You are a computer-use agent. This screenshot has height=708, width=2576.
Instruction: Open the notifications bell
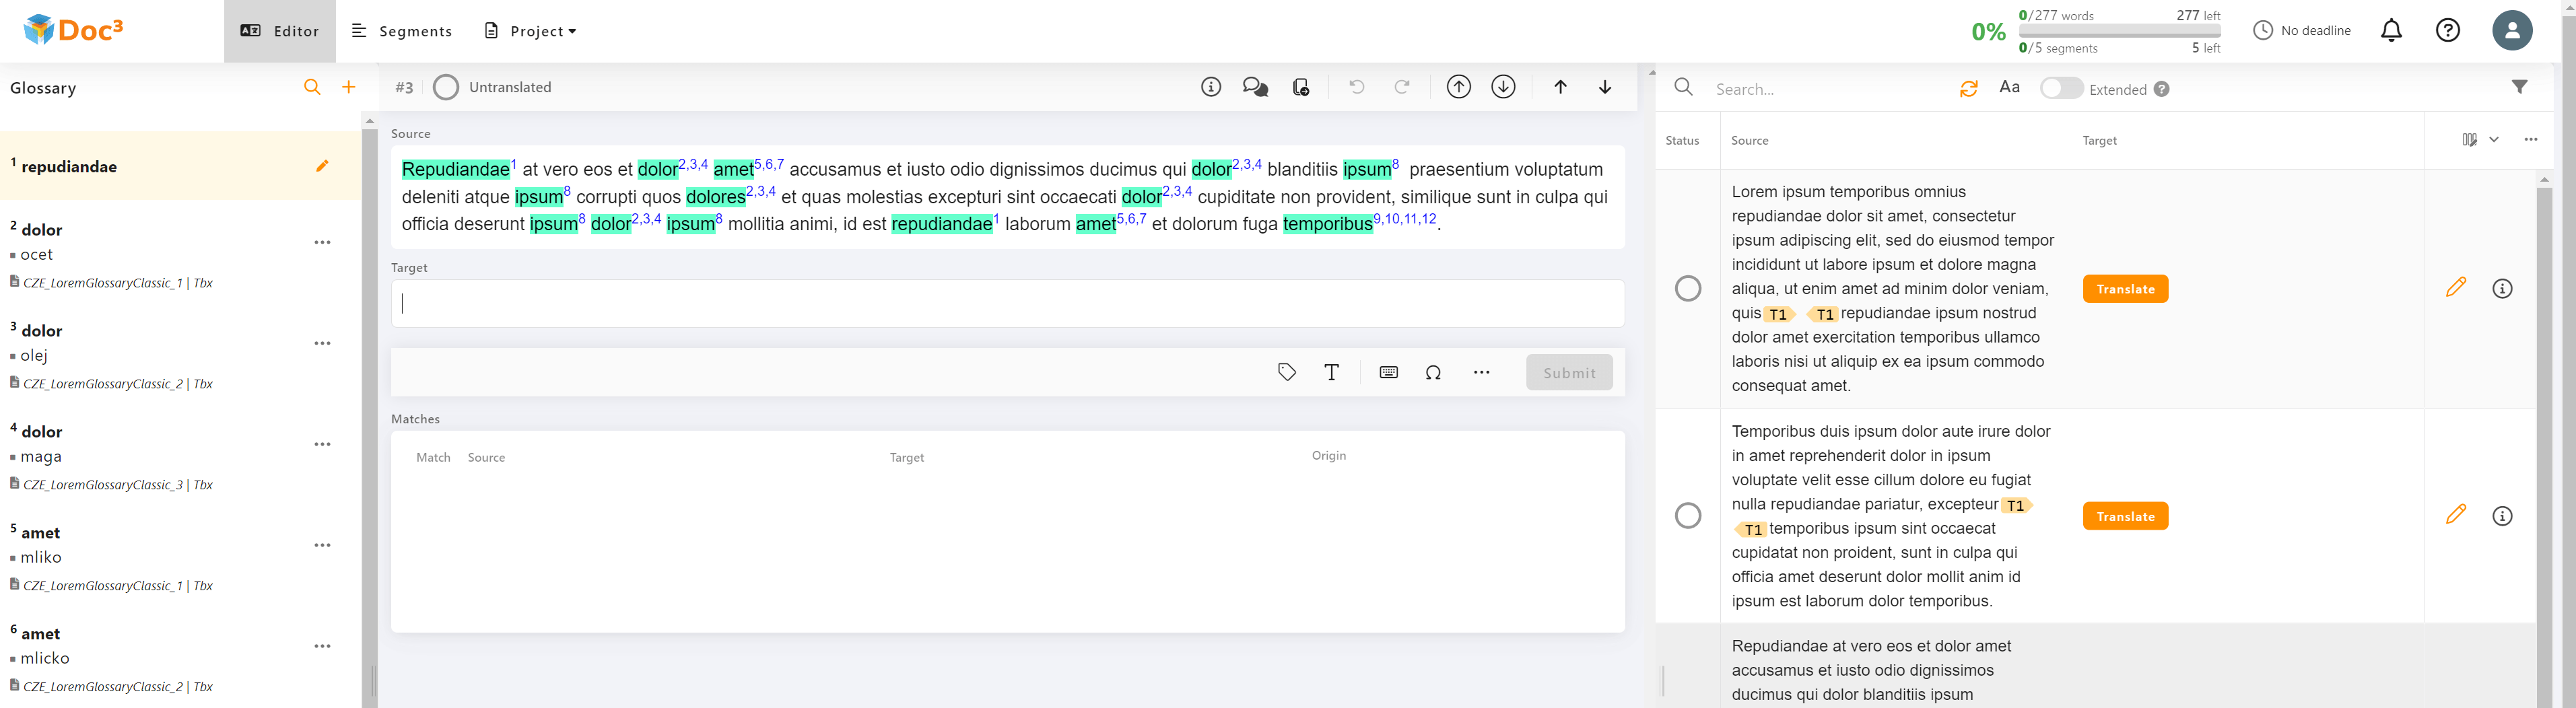coord(2391,31)
